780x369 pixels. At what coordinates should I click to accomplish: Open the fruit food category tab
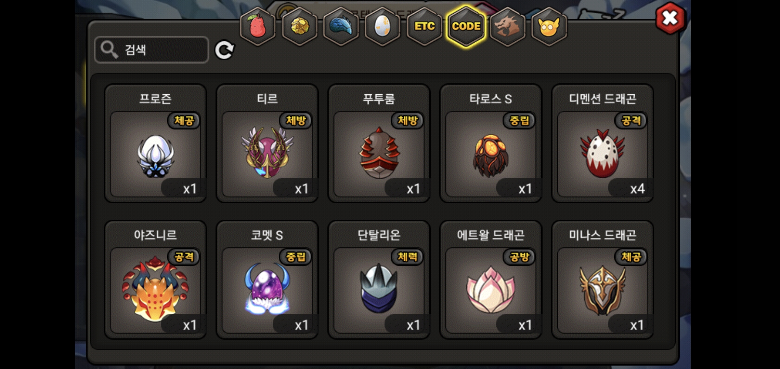pos(258,26)
